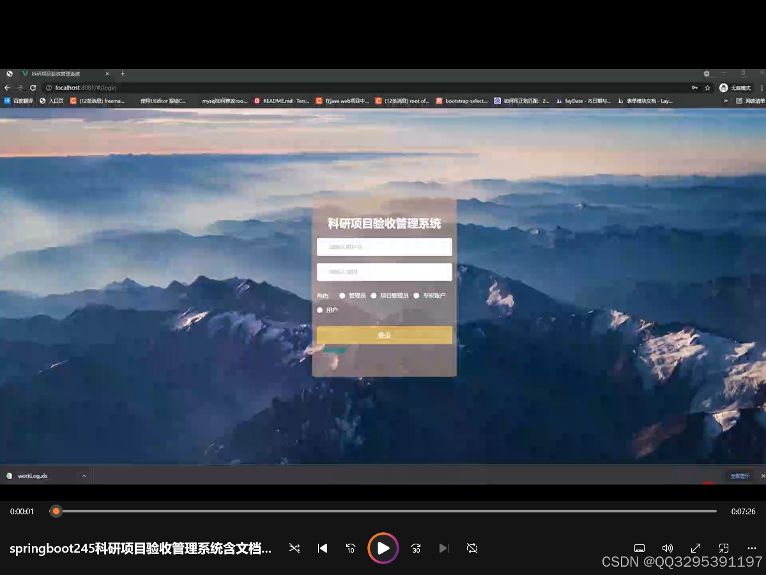Enter full screen with the expand arrows icon
Screen dimensions: 766x575
point(696,548)
